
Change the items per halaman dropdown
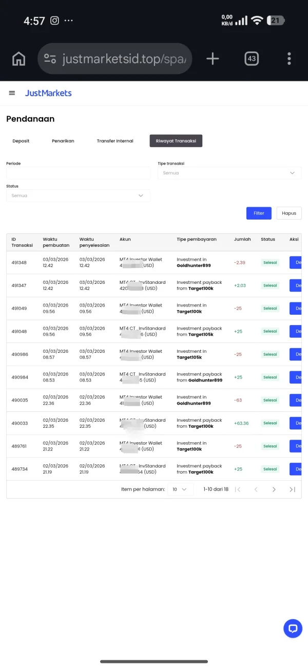point(180,490)
